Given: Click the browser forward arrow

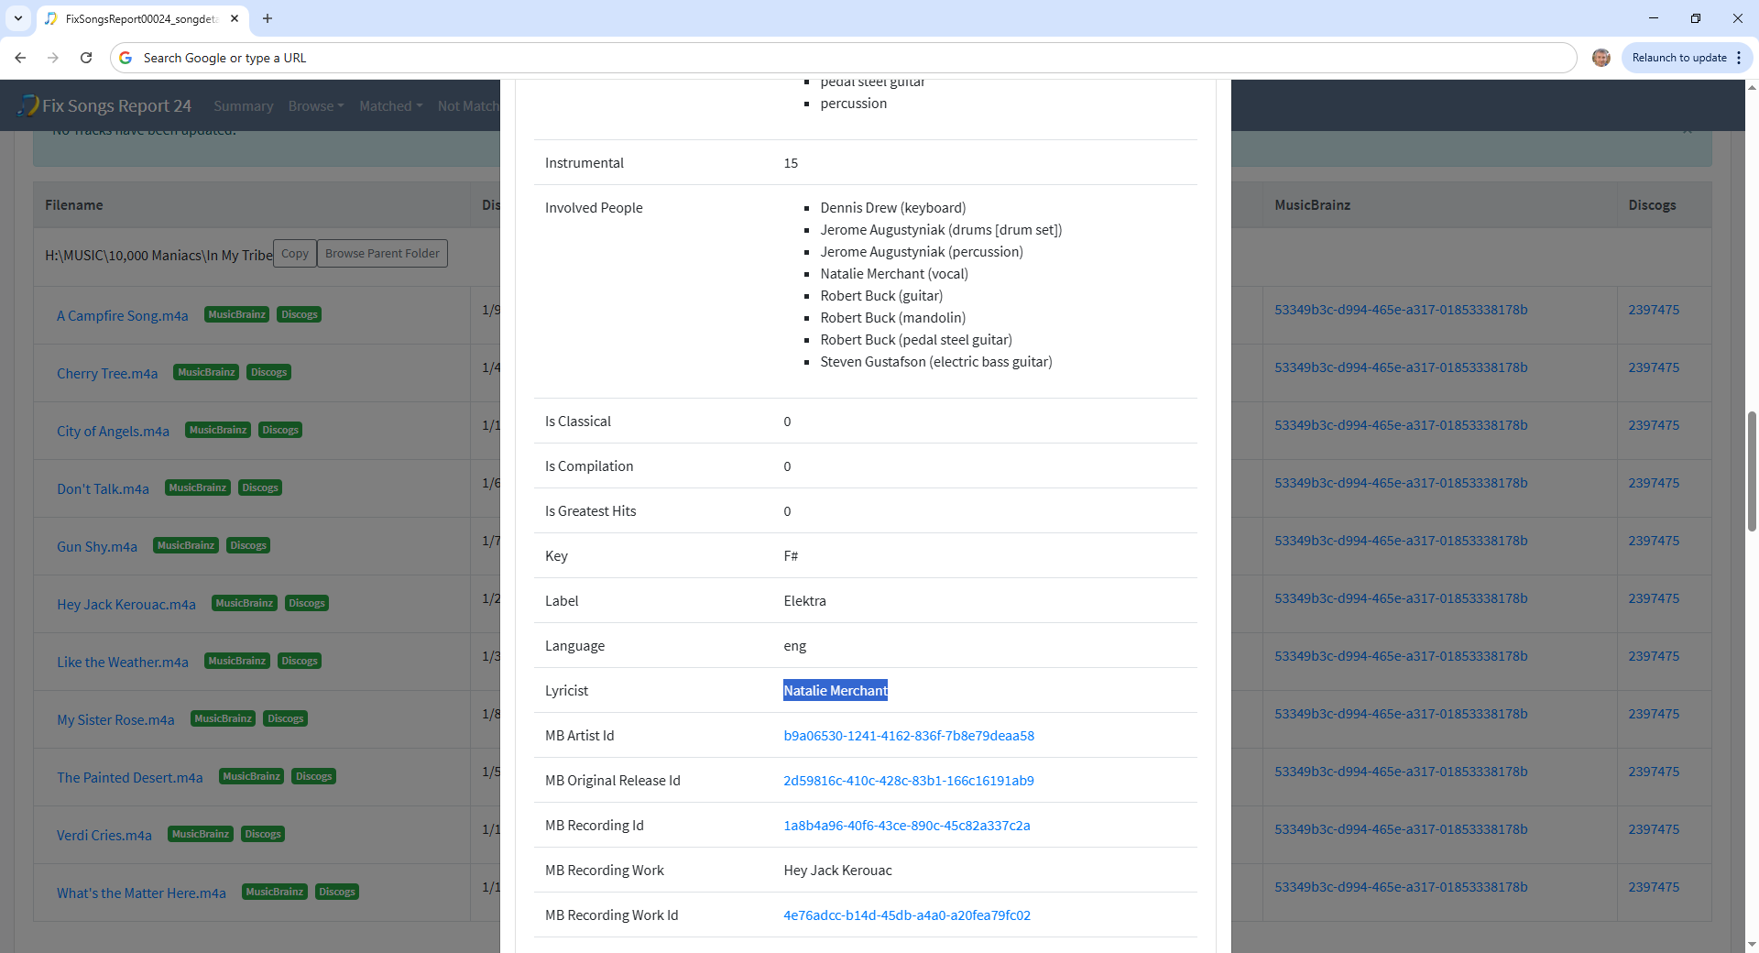Looking at the screenshot, I should 53,58.
